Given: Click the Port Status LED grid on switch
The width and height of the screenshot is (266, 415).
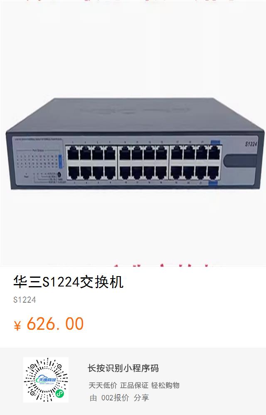Looking at the screenshot, I should pos(37,159).
